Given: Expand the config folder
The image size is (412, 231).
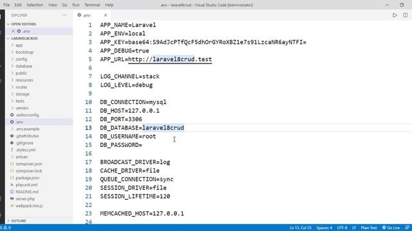Looking at the screenshot, I should point(19,59).
